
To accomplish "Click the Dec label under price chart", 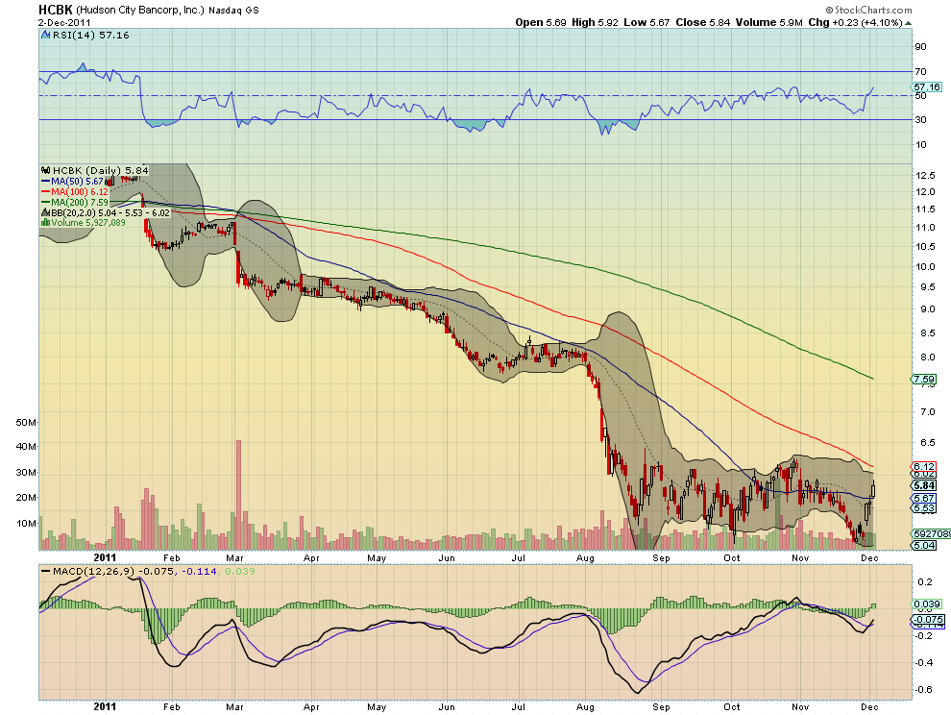I will (x=869, y=557).
